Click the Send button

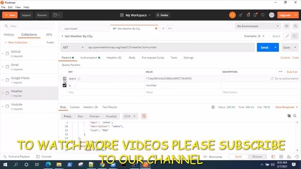coord(264,47)
